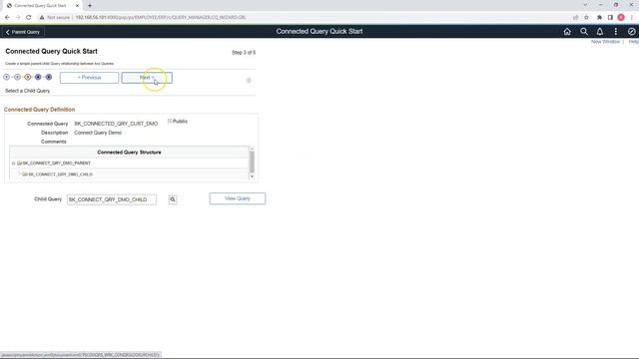Open the Help link
The width and height of the screenshot is (639, 359).
pyautogui.click(x=633, y=42)
